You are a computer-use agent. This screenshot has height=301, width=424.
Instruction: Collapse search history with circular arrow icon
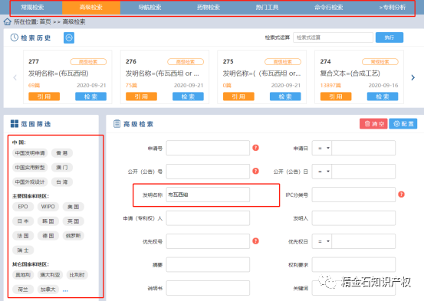coord(69,38)
